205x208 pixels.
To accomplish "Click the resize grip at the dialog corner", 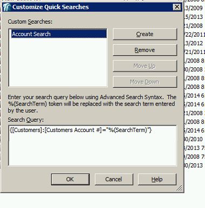I will pyautogui.click(x=179, y=188).
